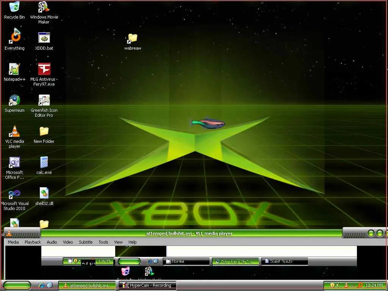Select the VLC media player desktop shortcut
388x291 pixels.
tap(14, 137)
